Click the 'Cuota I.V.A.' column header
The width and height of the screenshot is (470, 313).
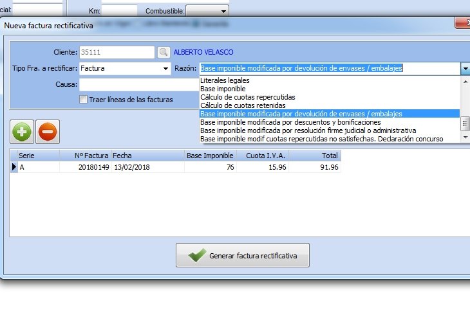point(263,156)
